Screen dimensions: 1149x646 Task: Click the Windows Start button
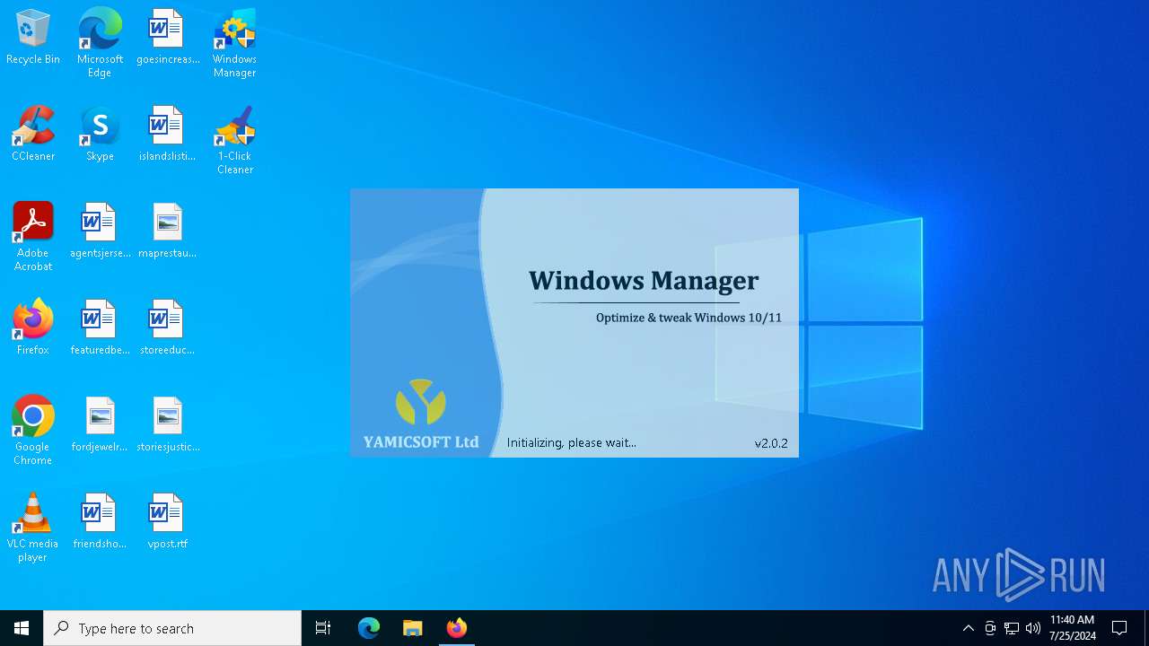pos(22,628)
